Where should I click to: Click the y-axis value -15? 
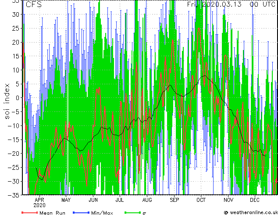click(x=14, y=140)
